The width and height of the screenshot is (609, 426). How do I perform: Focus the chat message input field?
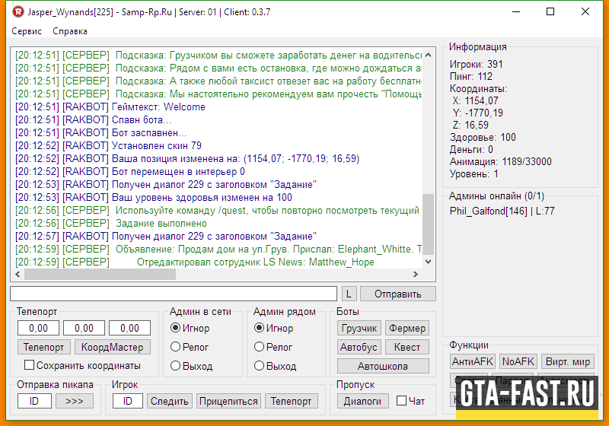174,294
